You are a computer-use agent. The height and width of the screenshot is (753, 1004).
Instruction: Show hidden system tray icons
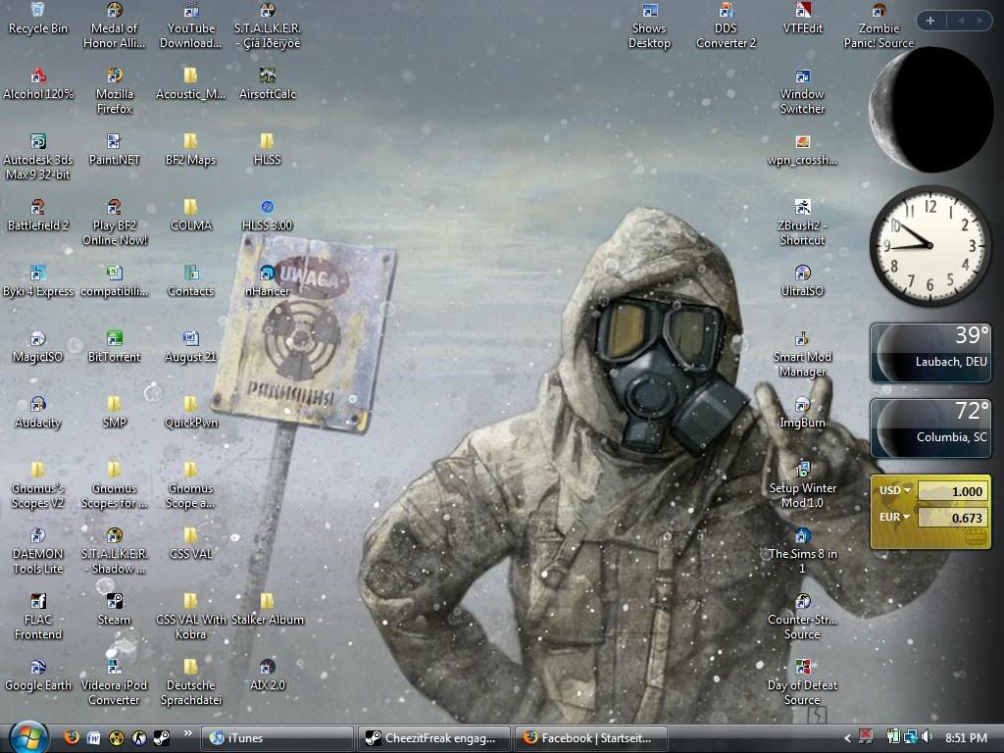847,738
